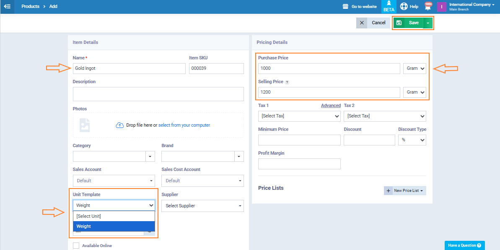This screenshot has width=500, height=250.
Task: Click the Advanced tax link
Action: pyautogui.click(x=331, y=106)
